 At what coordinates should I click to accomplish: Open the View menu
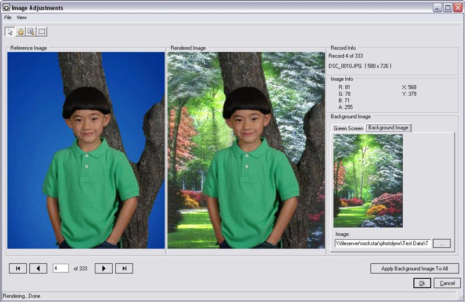(22, 17)
